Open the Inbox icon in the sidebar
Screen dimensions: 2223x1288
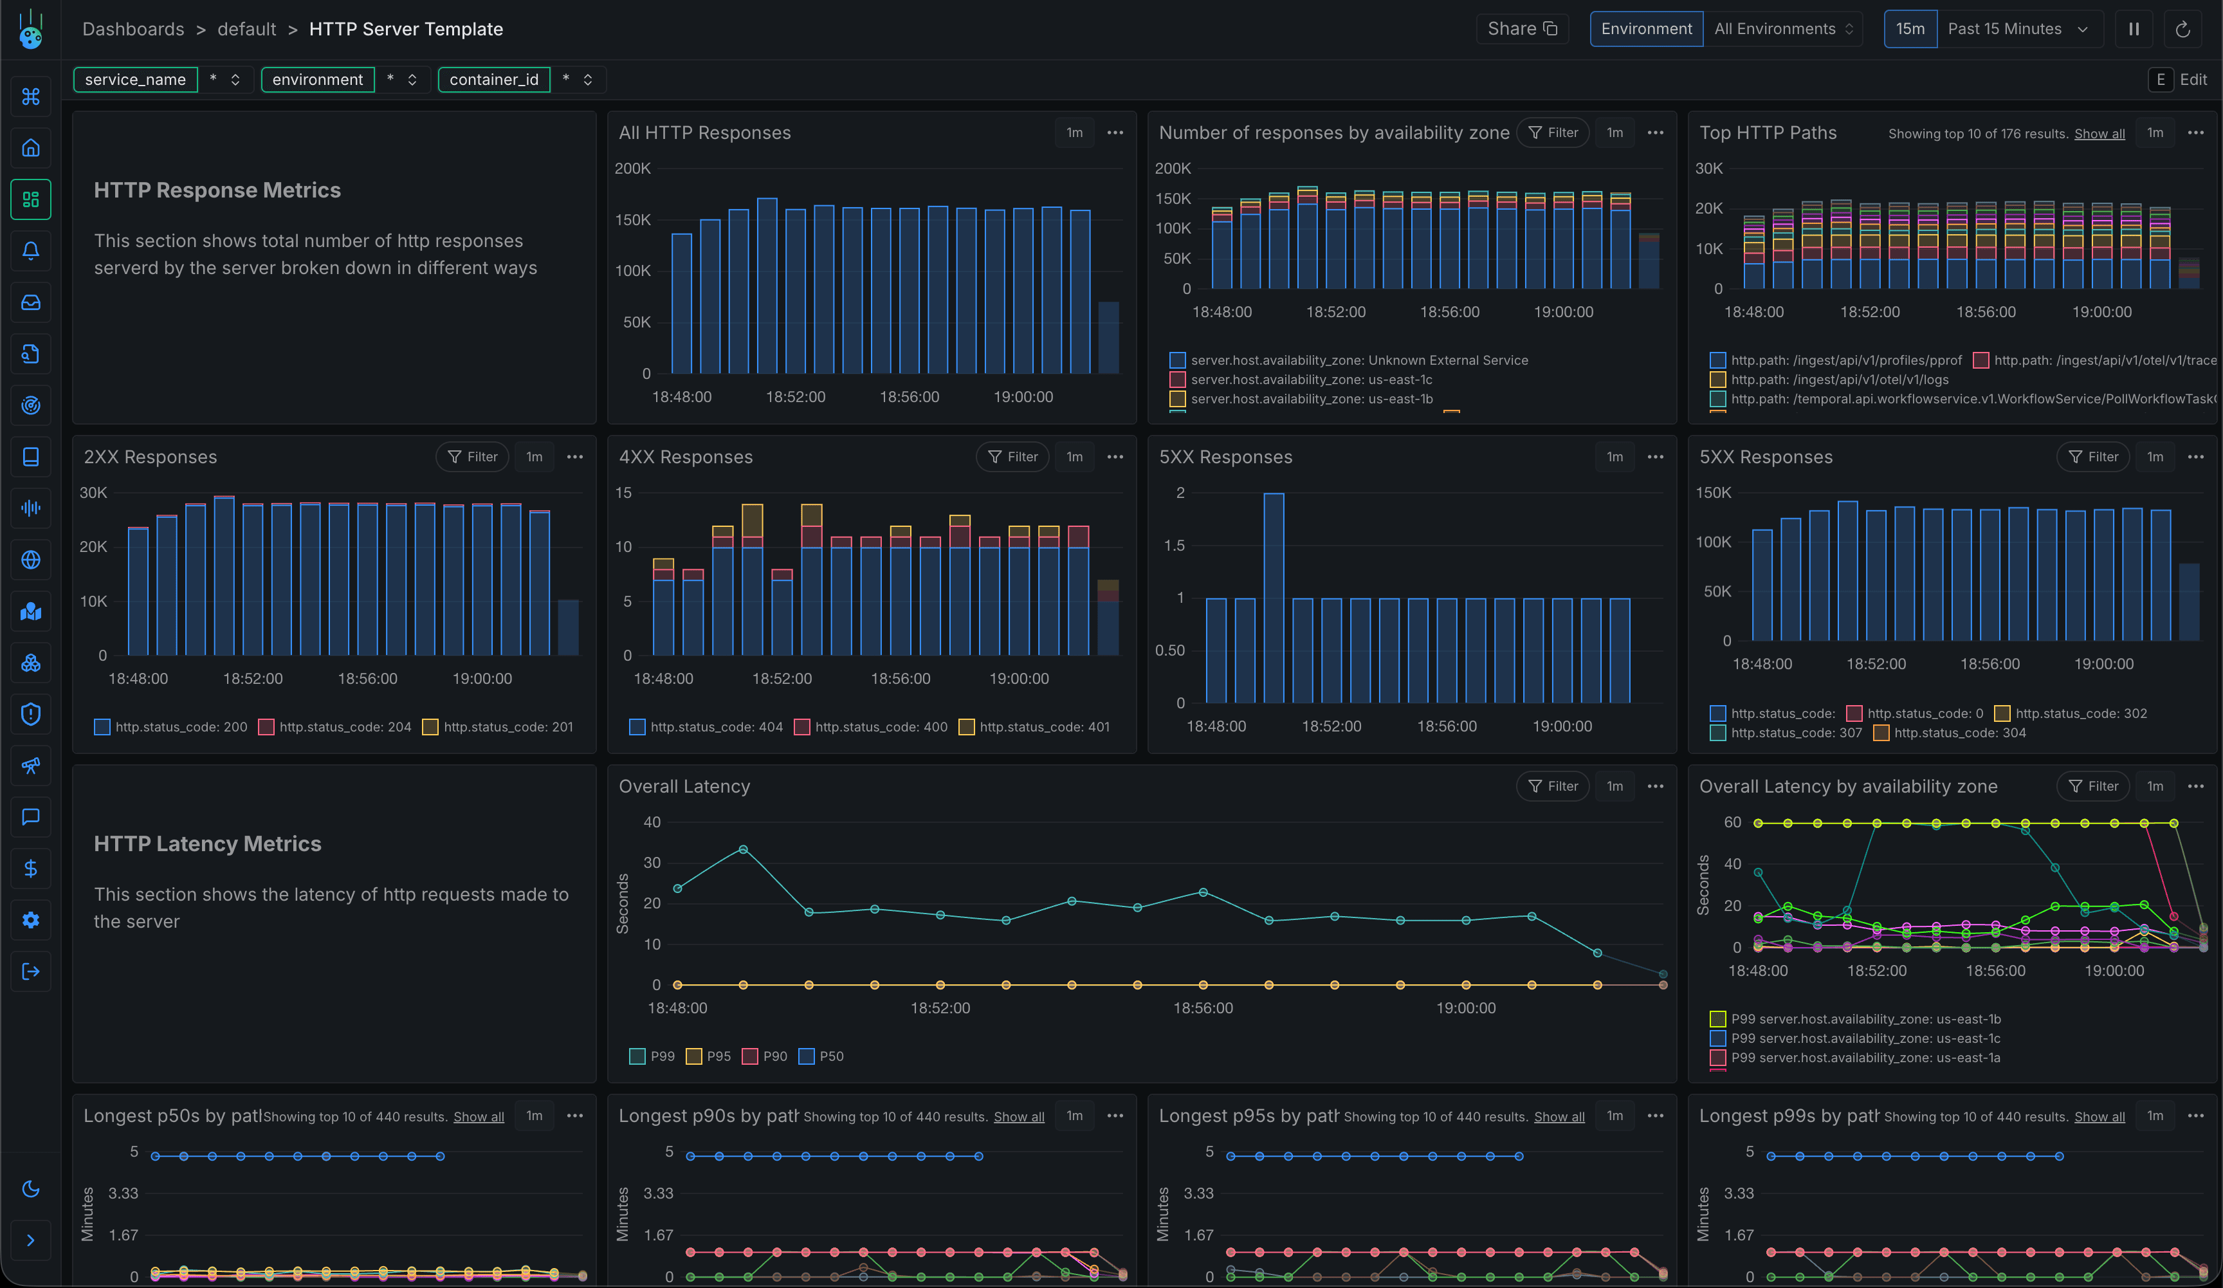point(31,302)
